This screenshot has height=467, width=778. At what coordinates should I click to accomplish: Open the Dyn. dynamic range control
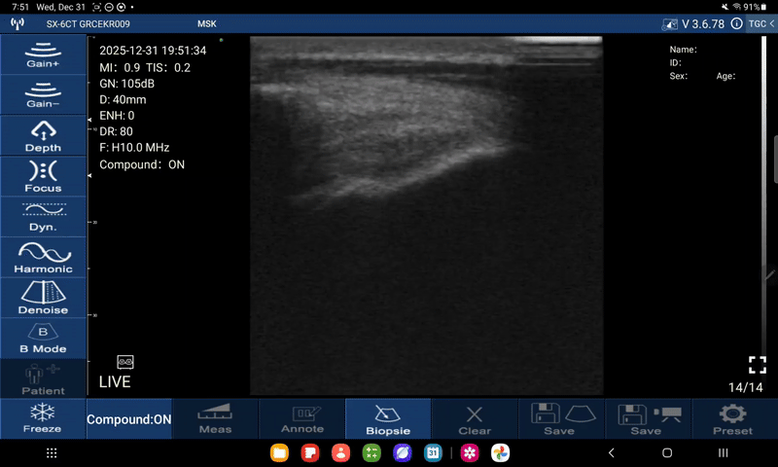tap(43, 217)
